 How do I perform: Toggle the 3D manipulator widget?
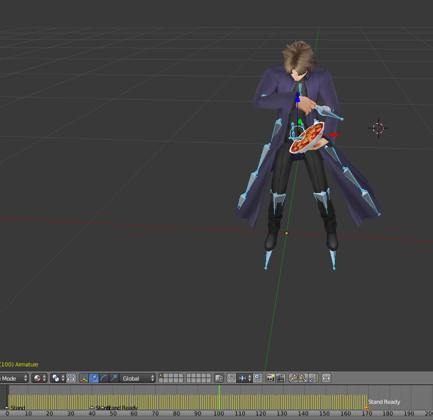(83, 379)
